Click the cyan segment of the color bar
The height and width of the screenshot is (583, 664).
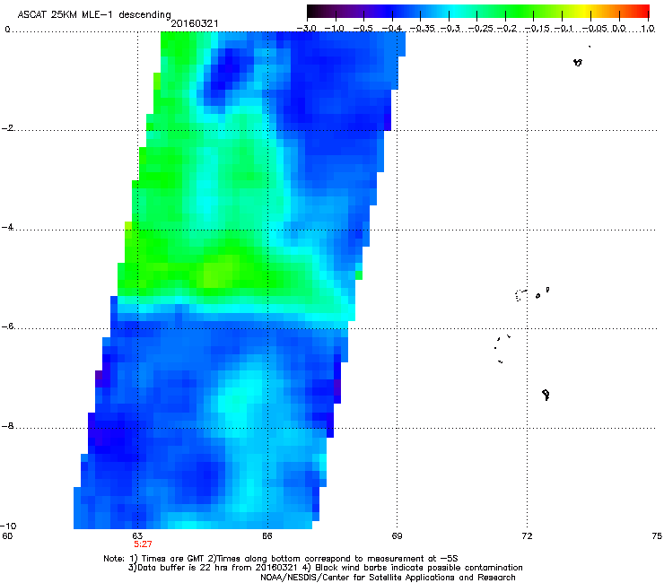(x=455, y=12)
